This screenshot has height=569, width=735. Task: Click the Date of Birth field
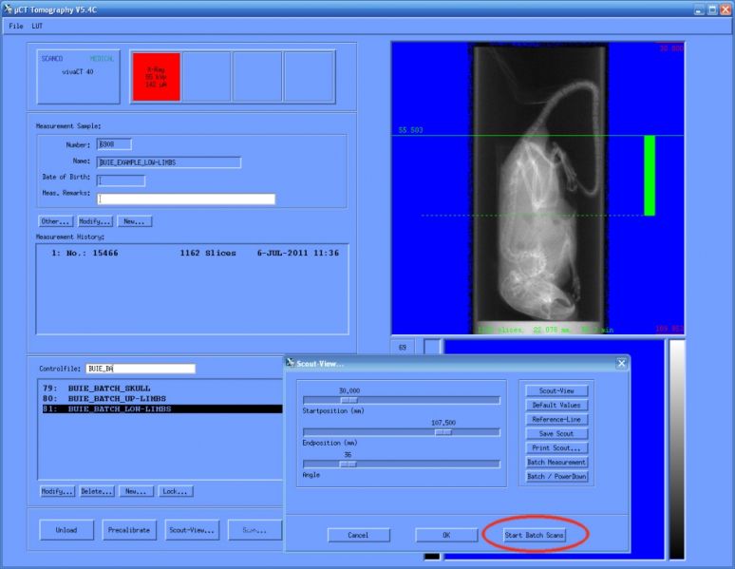point(121,180)
